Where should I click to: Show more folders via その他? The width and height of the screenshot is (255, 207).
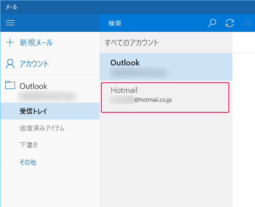[28, 162]
